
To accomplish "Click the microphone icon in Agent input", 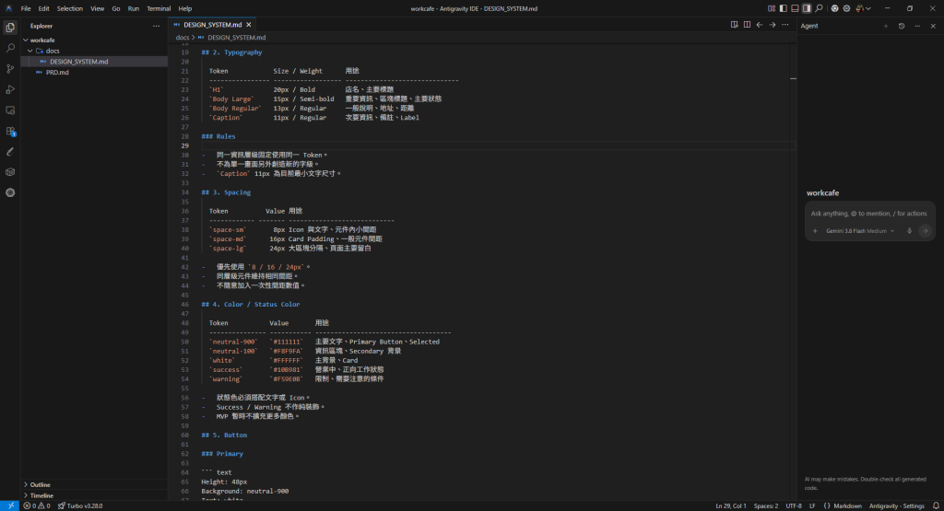I will 910,231.
